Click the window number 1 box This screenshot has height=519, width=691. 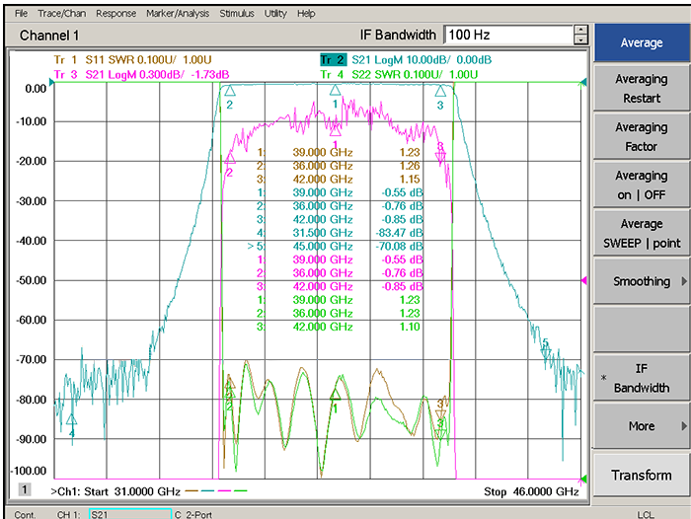(x=25, y=489)
